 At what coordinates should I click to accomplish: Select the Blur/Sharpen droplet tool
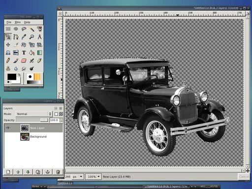pos(16,68)
